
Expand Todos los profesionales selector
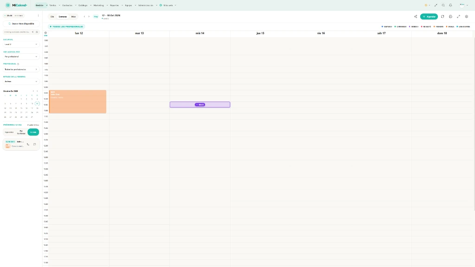(x=21, y=70)
